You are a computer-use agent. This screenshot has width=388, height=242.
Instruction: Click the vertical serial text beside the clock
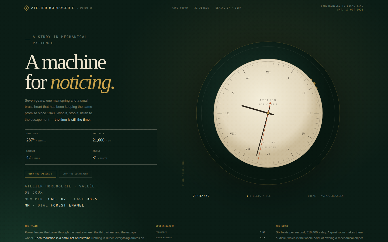pos(183,173)
